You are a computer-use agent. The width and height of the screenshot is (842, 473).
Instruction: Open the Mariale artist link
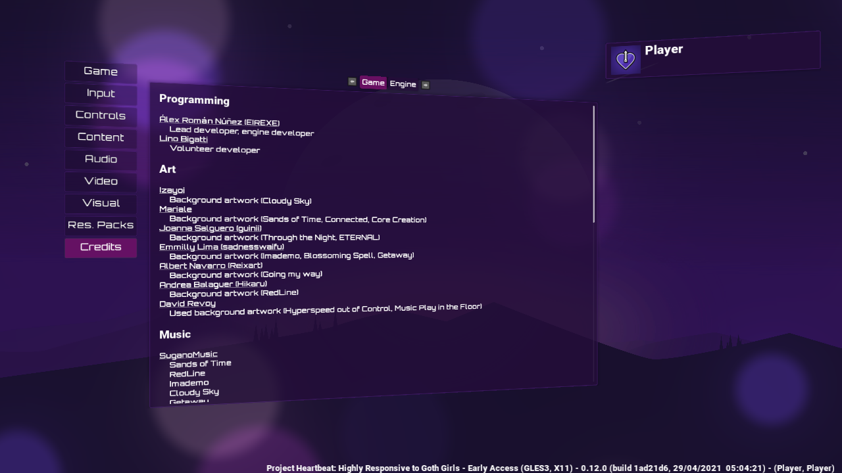point(176,209)
